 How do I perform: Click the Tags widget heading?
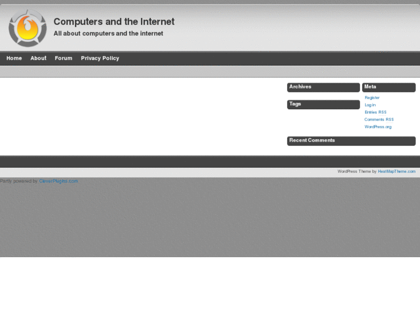[324, 105]
